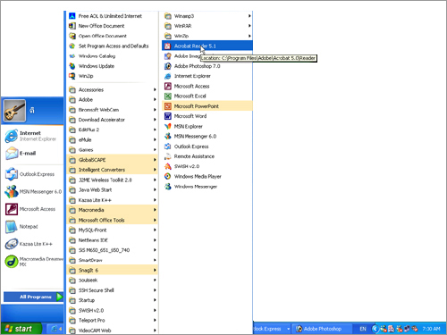The image size is (447, 335).
Task: Expand the Macromedia submenu arrow
Action: (x=155, y=210)
